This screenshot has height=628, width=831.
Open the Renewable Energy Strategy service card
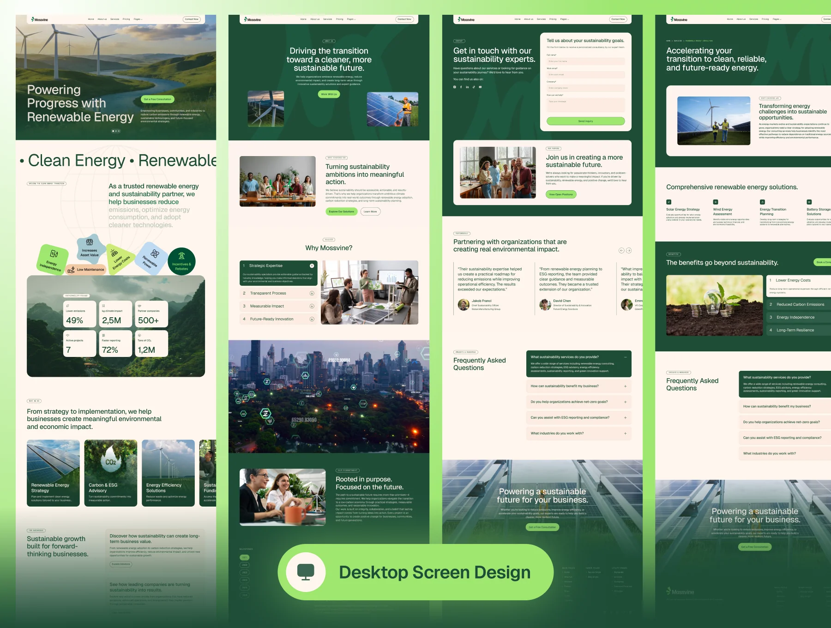[53, 473]
